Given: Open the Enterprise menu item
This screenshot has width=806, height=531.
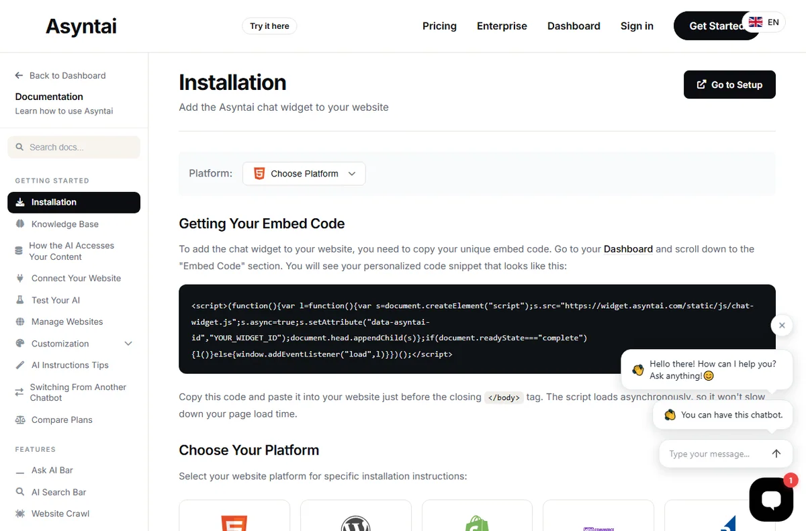Looking at the screenshot, I should click(x=502, y=26).
